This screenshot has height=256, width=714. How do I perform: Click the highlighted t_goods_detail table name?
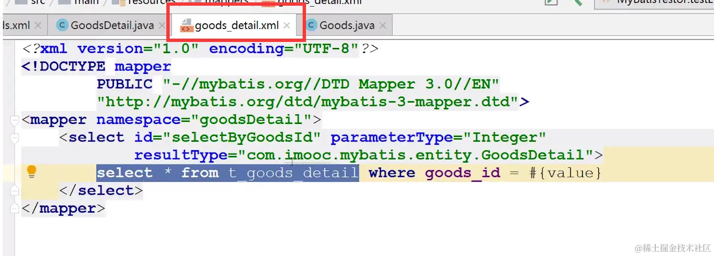coord(294,173)
